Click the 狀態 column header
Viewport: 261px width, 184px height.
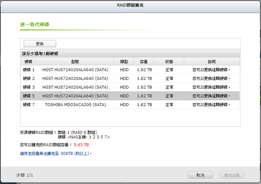pos(169,61)
